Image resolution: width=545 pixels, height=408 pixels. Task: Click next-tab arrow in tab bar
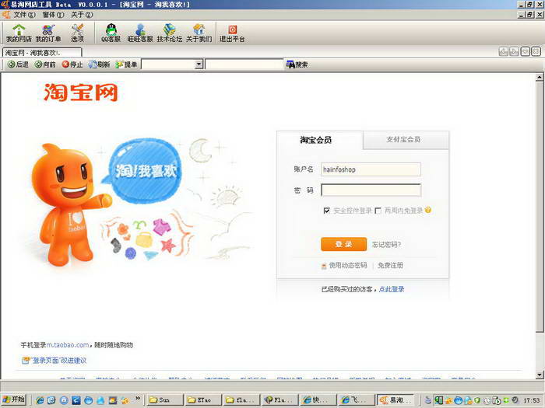coord(514,52)
